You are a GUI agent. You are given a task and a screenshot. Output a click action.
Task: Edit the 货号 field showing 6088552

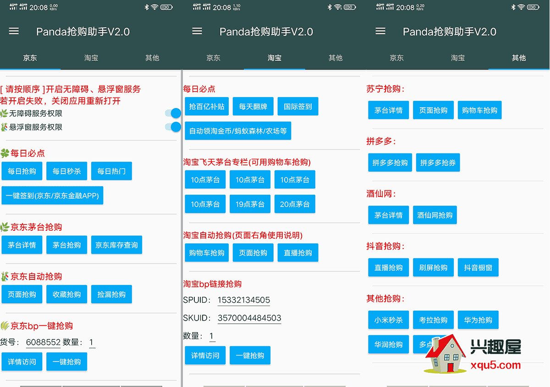tap(44, 343)
